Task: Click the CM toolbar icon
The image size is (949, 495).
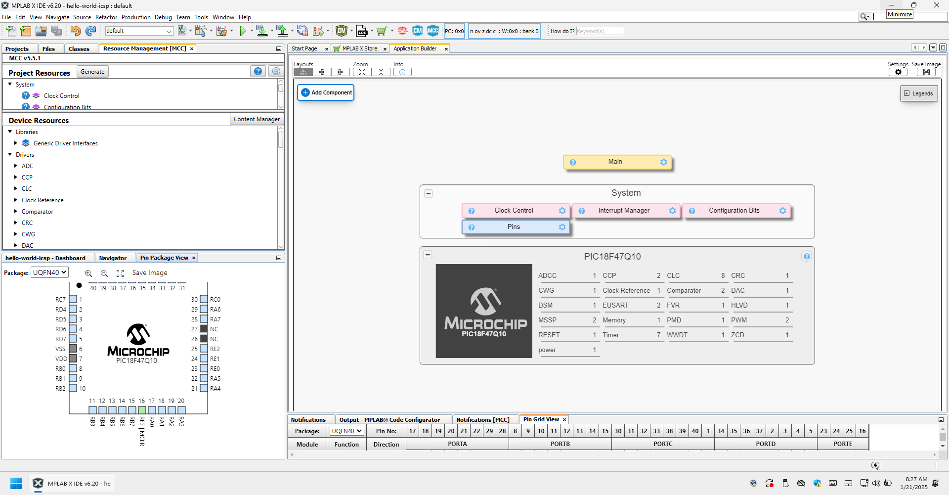Action: pyautogui.click(x=418, y=31)
